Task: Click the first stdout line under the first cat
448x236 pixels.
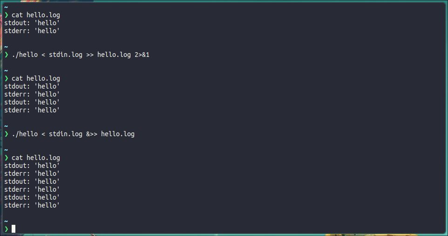Action: tap(32, 23)
